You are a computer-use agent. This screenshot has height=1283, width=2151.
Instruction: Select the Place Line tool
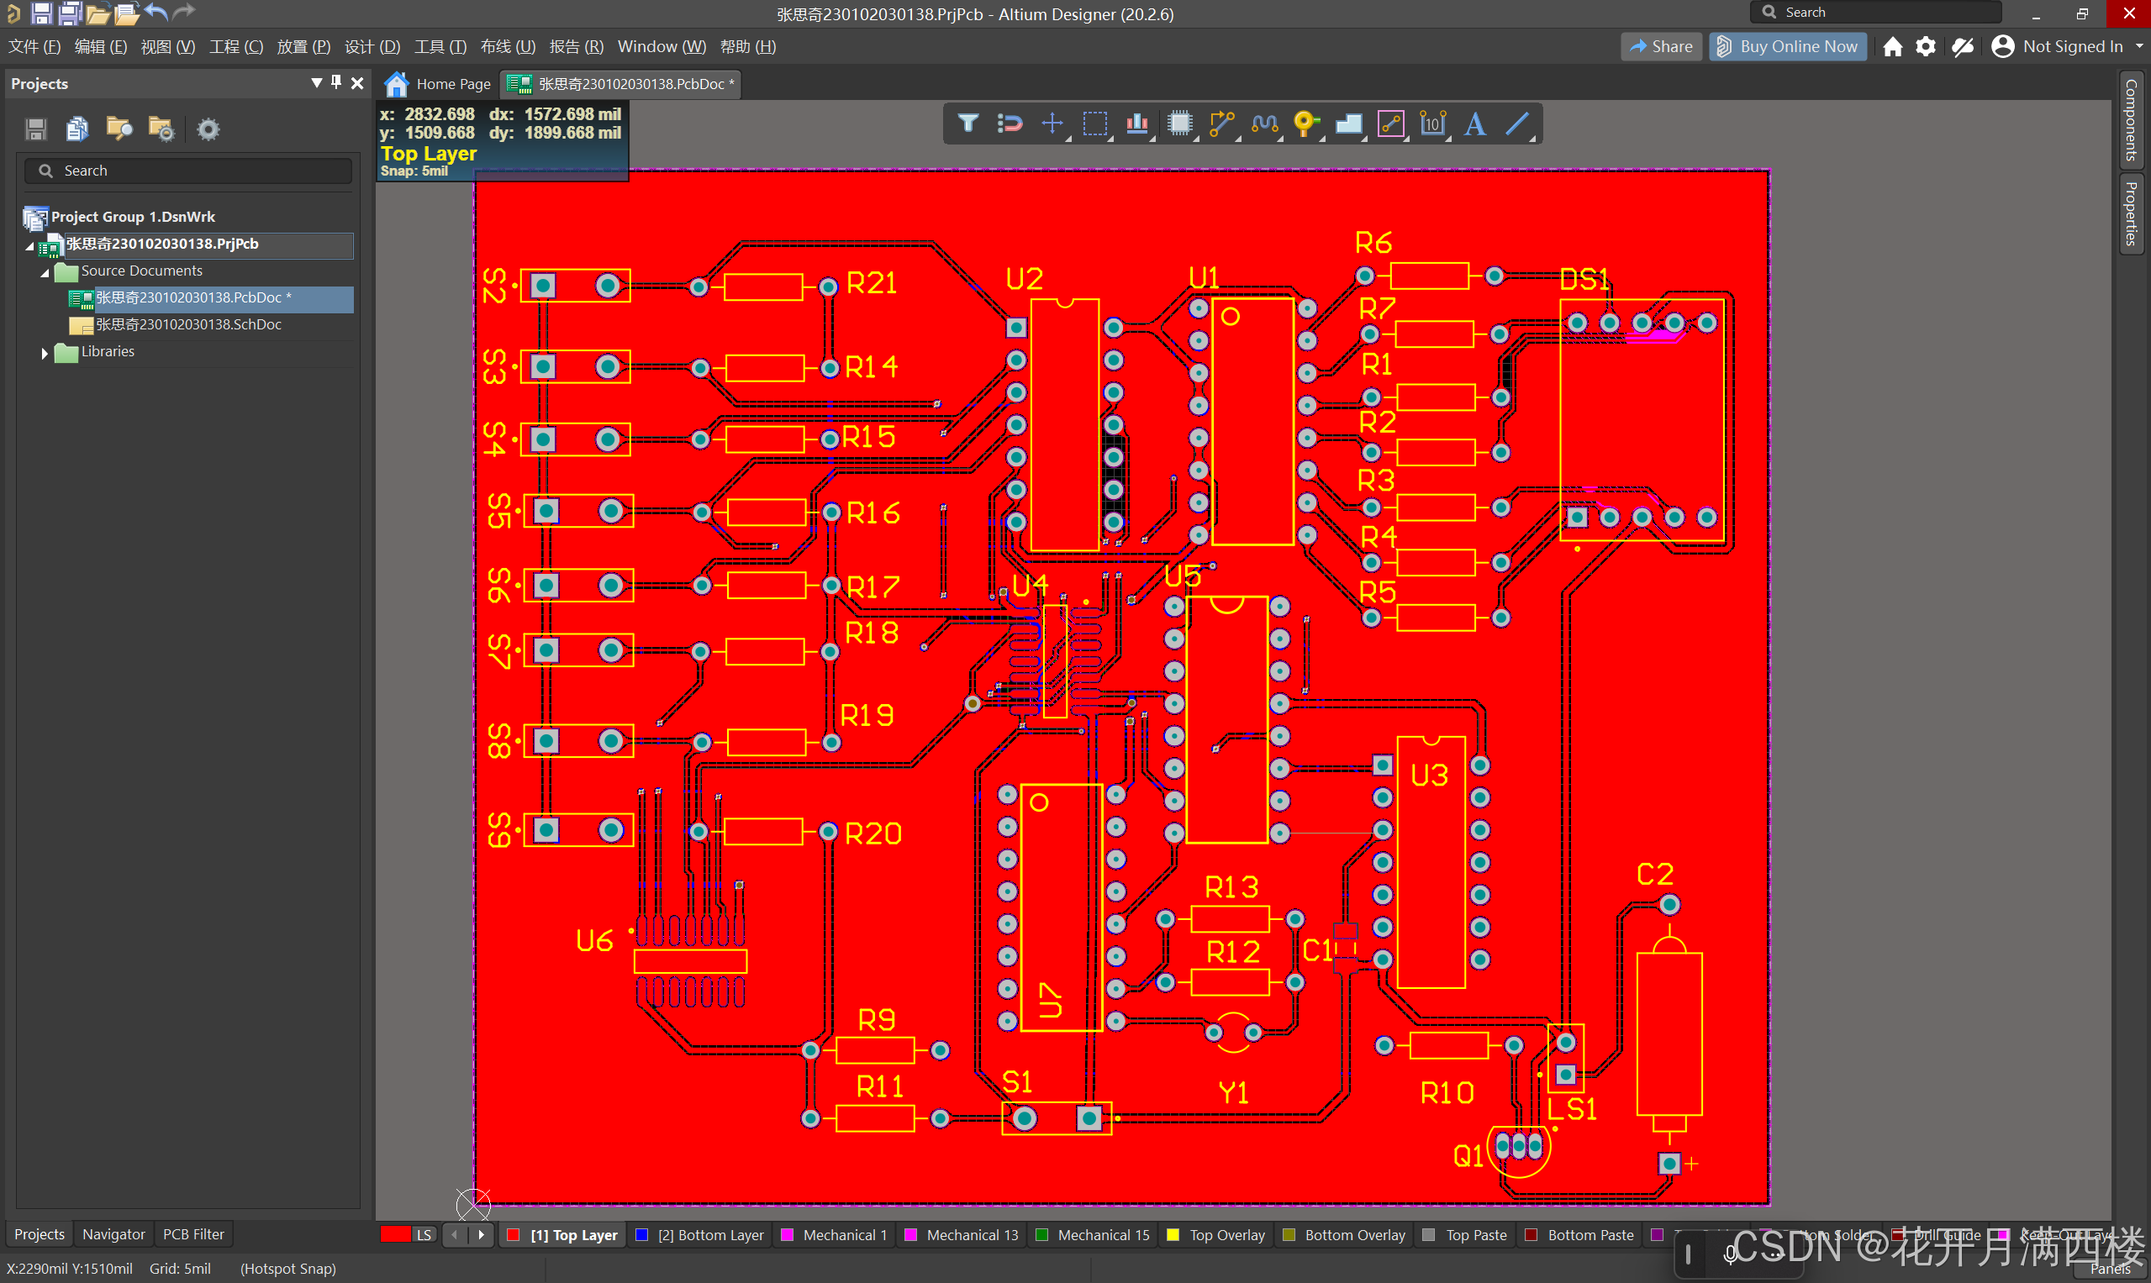coord(1517,124)
